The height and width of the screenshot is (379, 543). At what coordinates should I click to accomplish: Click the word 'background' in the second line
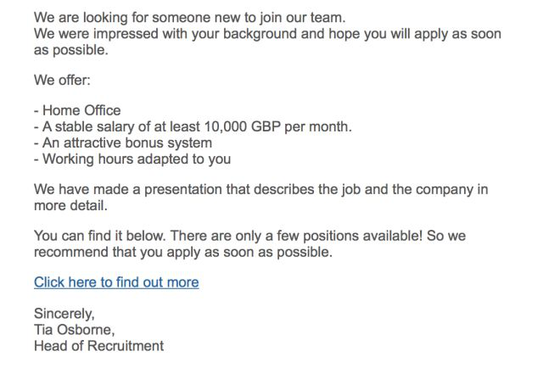tap(273, 33)
